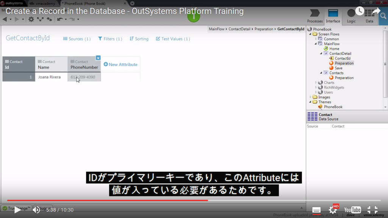Select the Contact Name column header
Image resolution: width=388 pixels, height=218 pixels.
click(51, 64)
